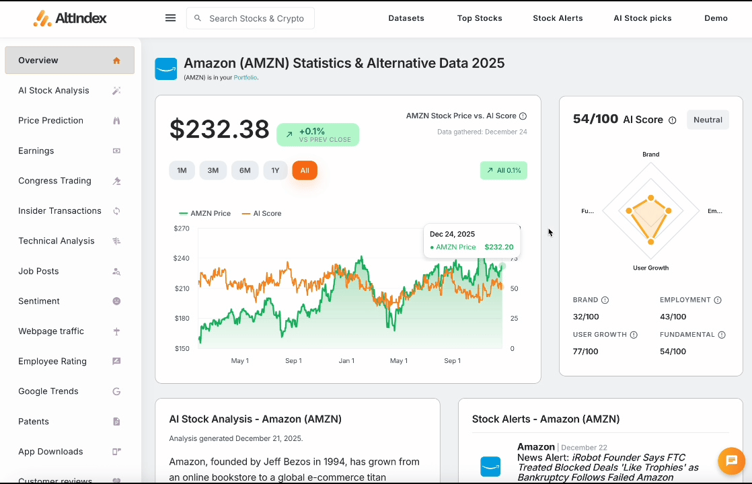Open the hamburger menu icon
This screenshot has width=752, height=484.
coord(170,18)
